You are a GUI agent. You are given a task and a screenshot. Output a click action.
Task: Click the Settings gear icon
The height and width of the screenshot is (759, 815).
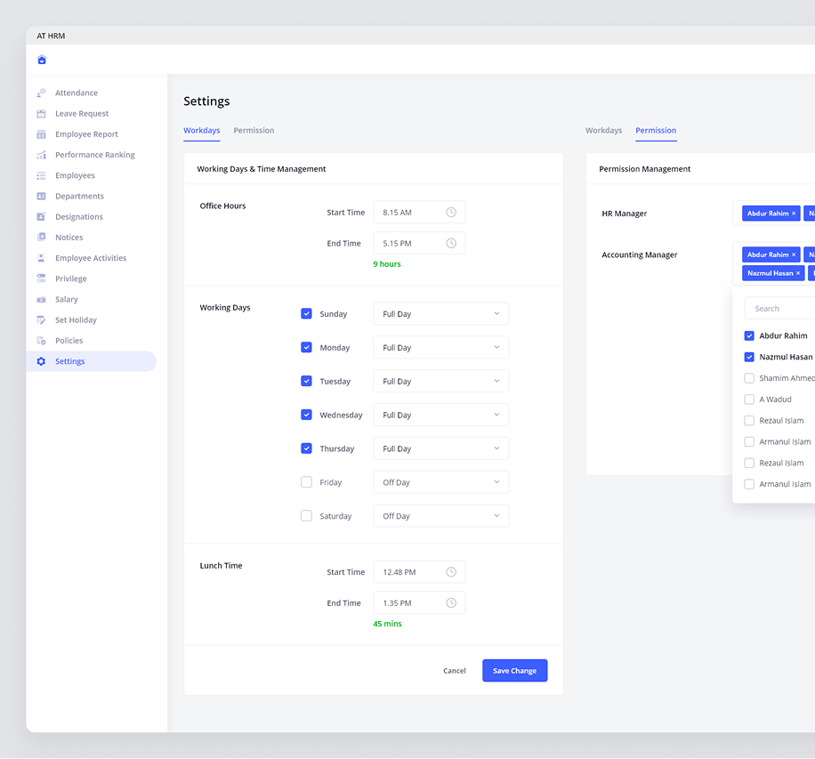coord(41,361)
